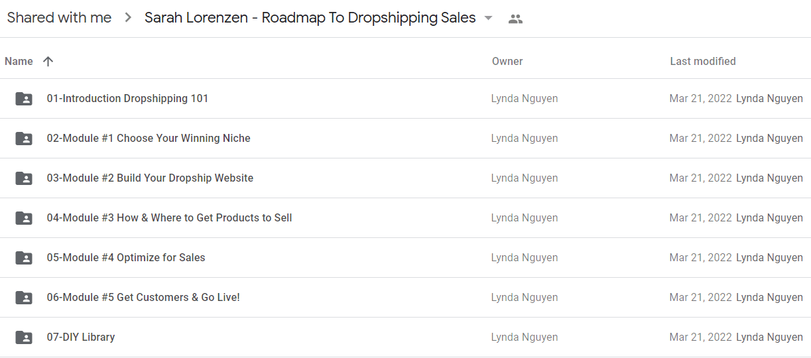
Task: Reverse sort order with Name arrow
Action: pyautogui.click(x=48, y=61)
